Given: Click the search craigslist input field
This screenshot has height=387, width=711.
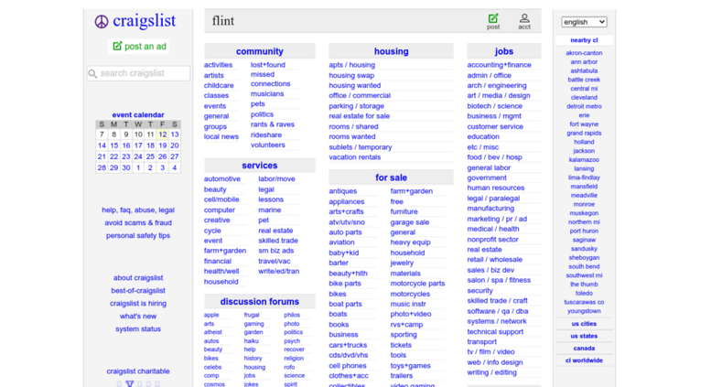Looking at the screenshot, I should pos(138,73).
